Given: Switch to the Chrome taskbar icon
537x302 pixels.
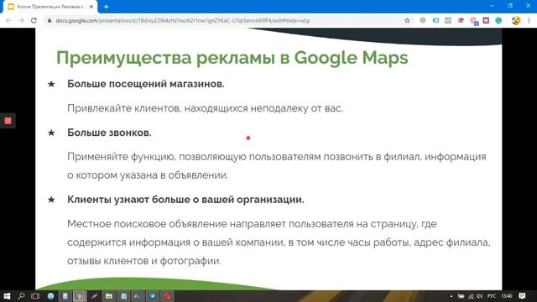Looking at the screenshot, I should point(79,296).
